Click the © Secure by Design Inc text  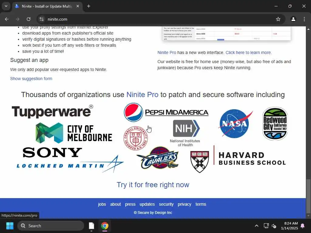point(153,213)
